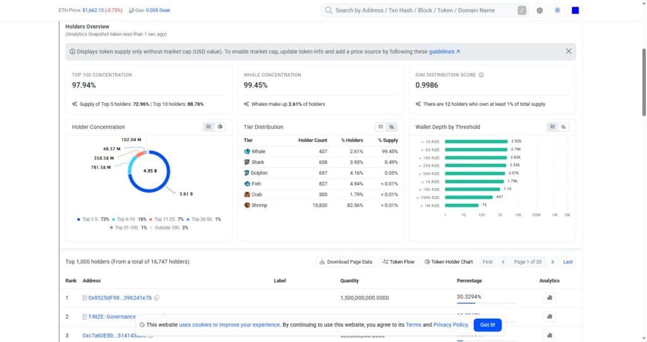Viewport: 647px width, 342px height.
Task: Switch Holder Concentration to pie chart view
Action: click(220, 127)
